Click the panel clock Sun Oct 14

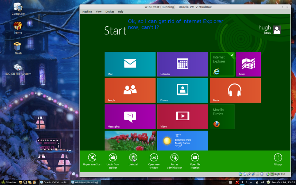(x=283, y=182)
